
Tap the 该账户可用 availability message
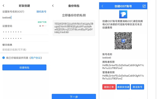click(42, 22)
